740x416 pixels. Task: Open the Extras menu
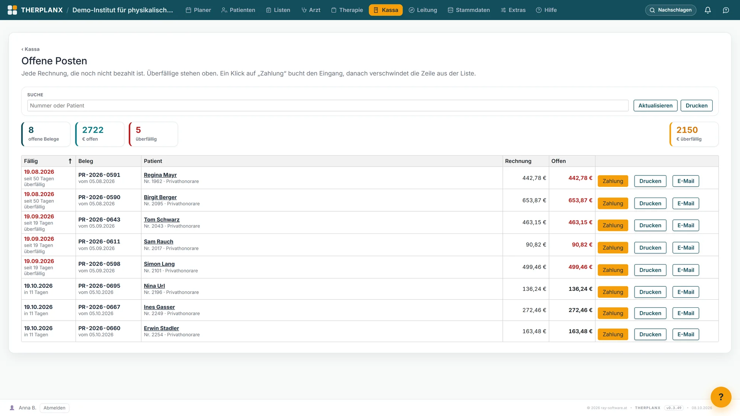(513, 10)
